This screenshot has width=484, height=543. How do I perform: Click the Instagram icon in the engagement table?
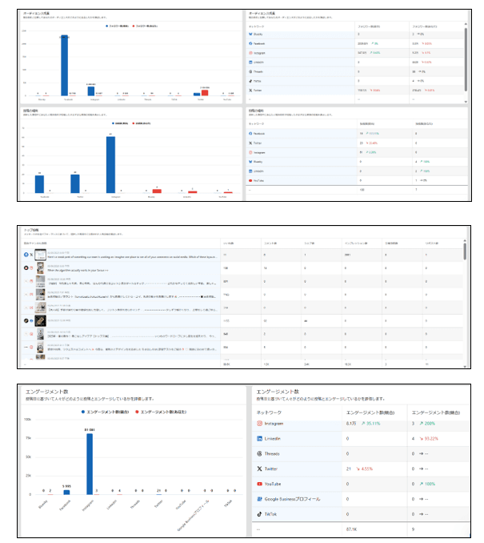click(x=259, y=423)
